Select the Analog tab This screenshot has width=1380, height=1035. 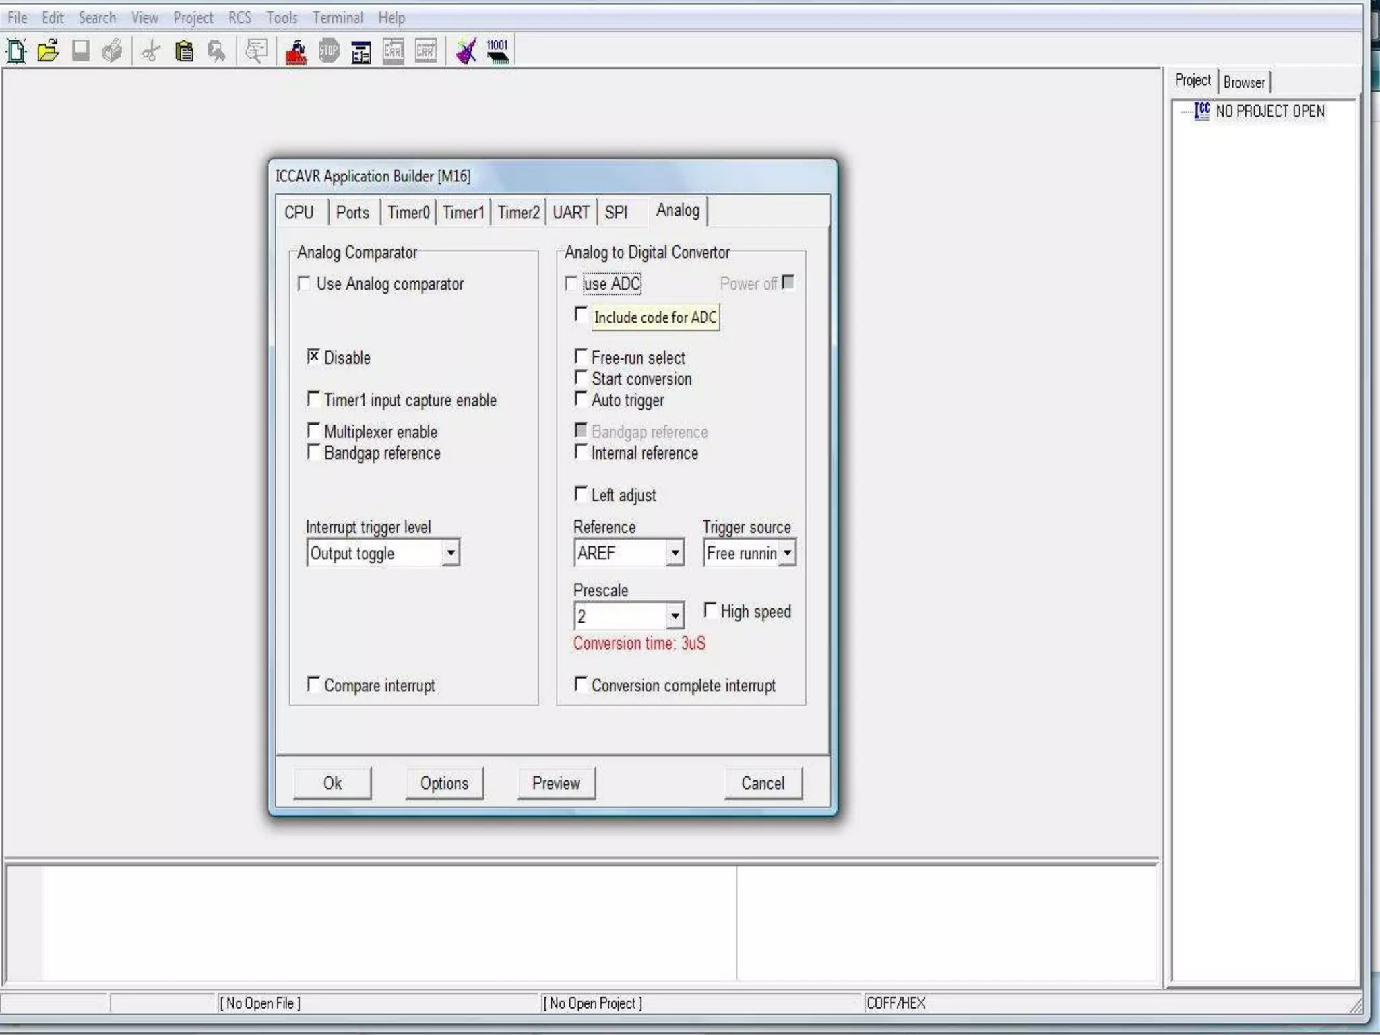(x=678, y=210)
